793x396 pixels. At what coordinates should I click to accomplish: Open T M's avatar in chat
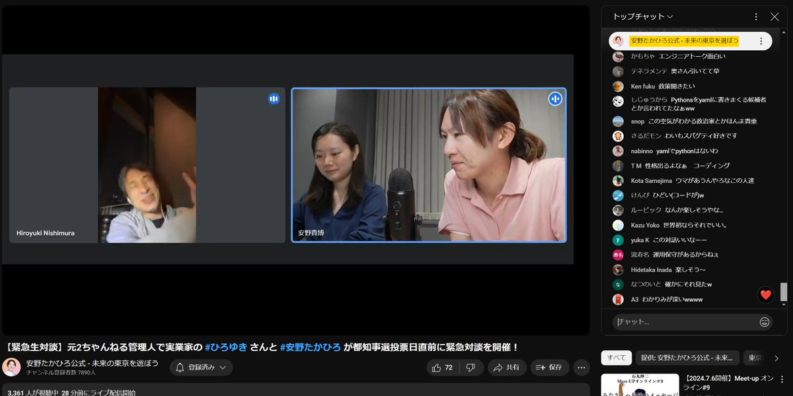click(618, 166)
